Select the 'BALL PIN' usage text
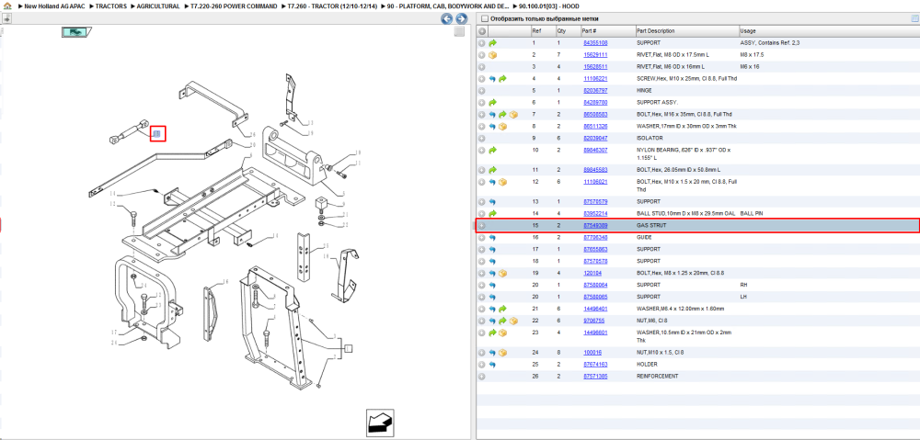Screen dimensions: 920x440 coord(752,213)
